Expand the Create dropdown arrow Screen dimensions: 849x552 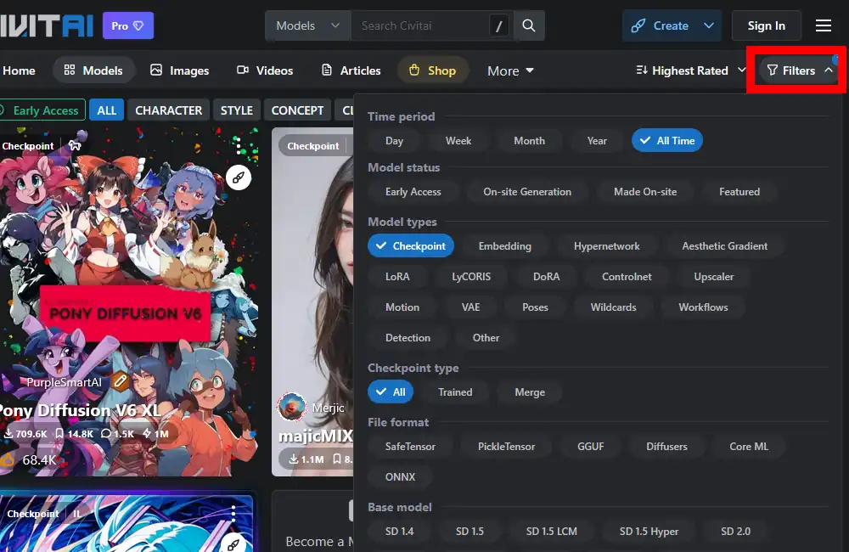coord(709,25)
